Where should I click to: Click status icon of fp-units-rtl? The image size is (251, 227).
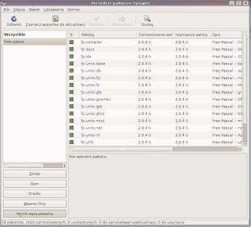72,135
